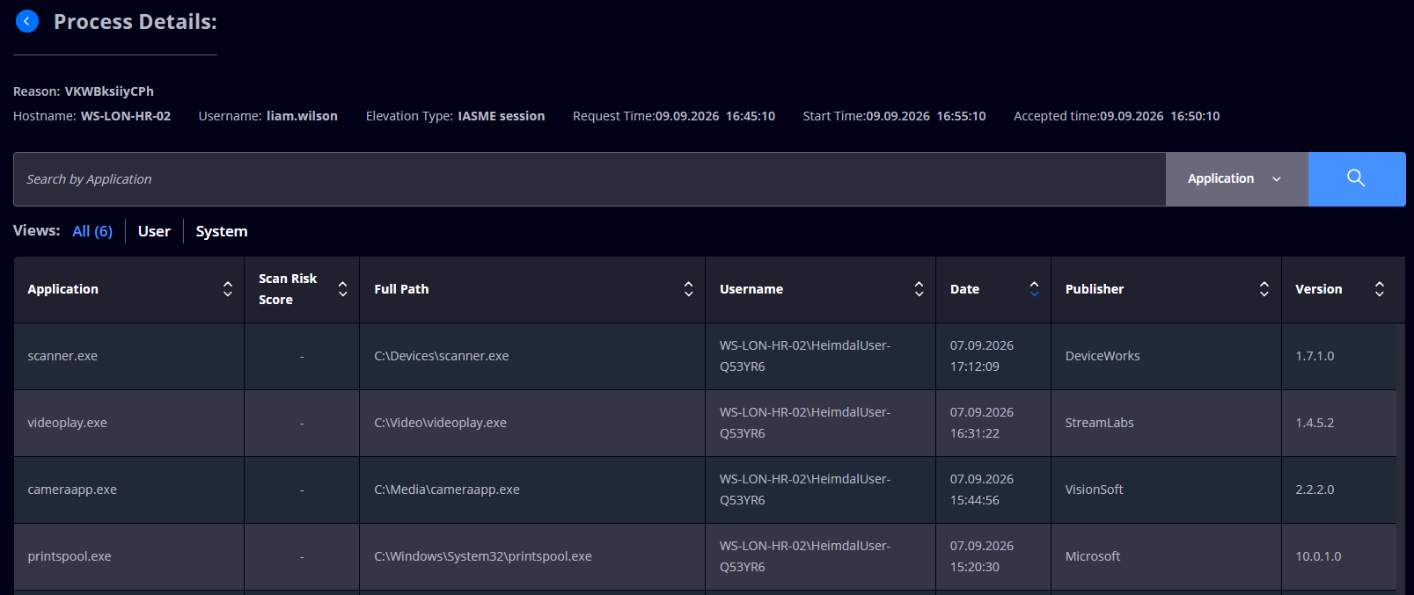Click the username value liam.wilson
This screenshot has height=595, width=1414.
coord(302,116)
